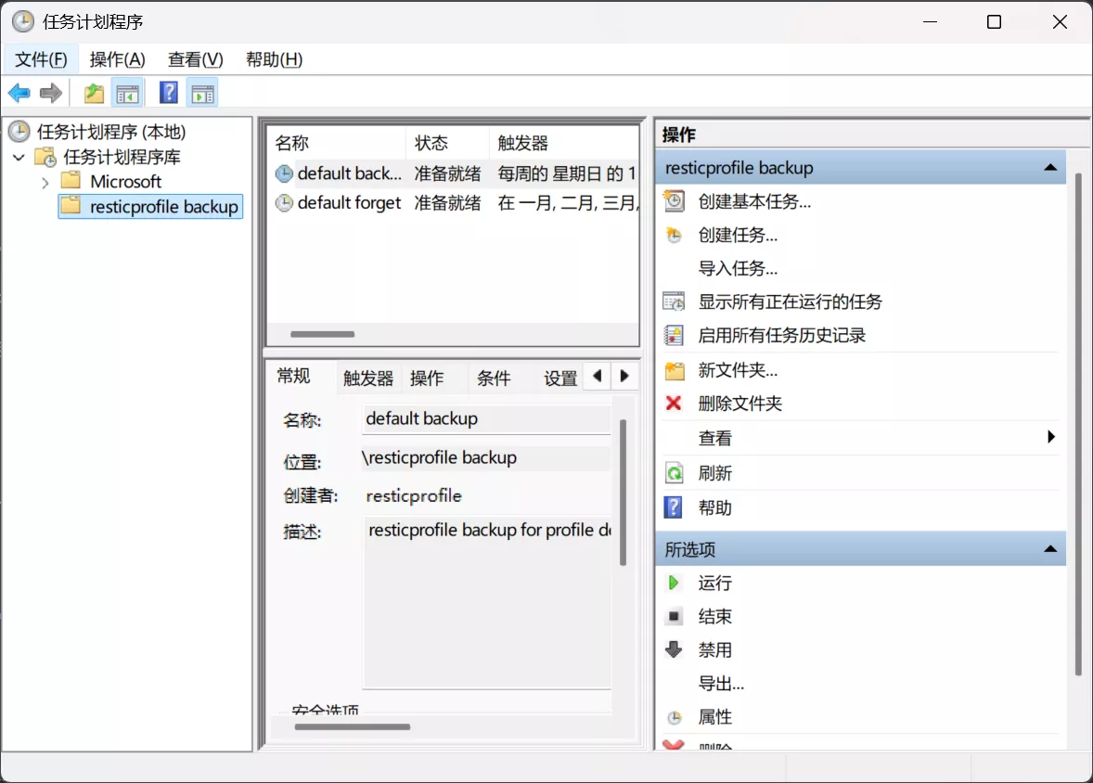
Task: Click the toolbar Help question mark icon
Action: click(169, 93)
